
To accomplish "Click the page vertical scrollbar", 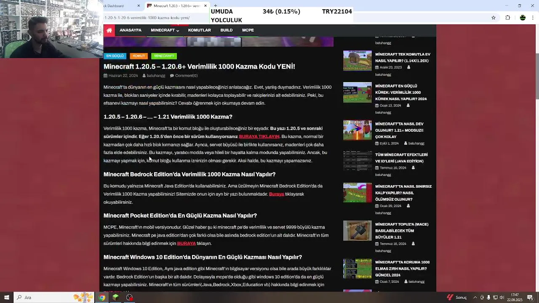I will (537, 158).
